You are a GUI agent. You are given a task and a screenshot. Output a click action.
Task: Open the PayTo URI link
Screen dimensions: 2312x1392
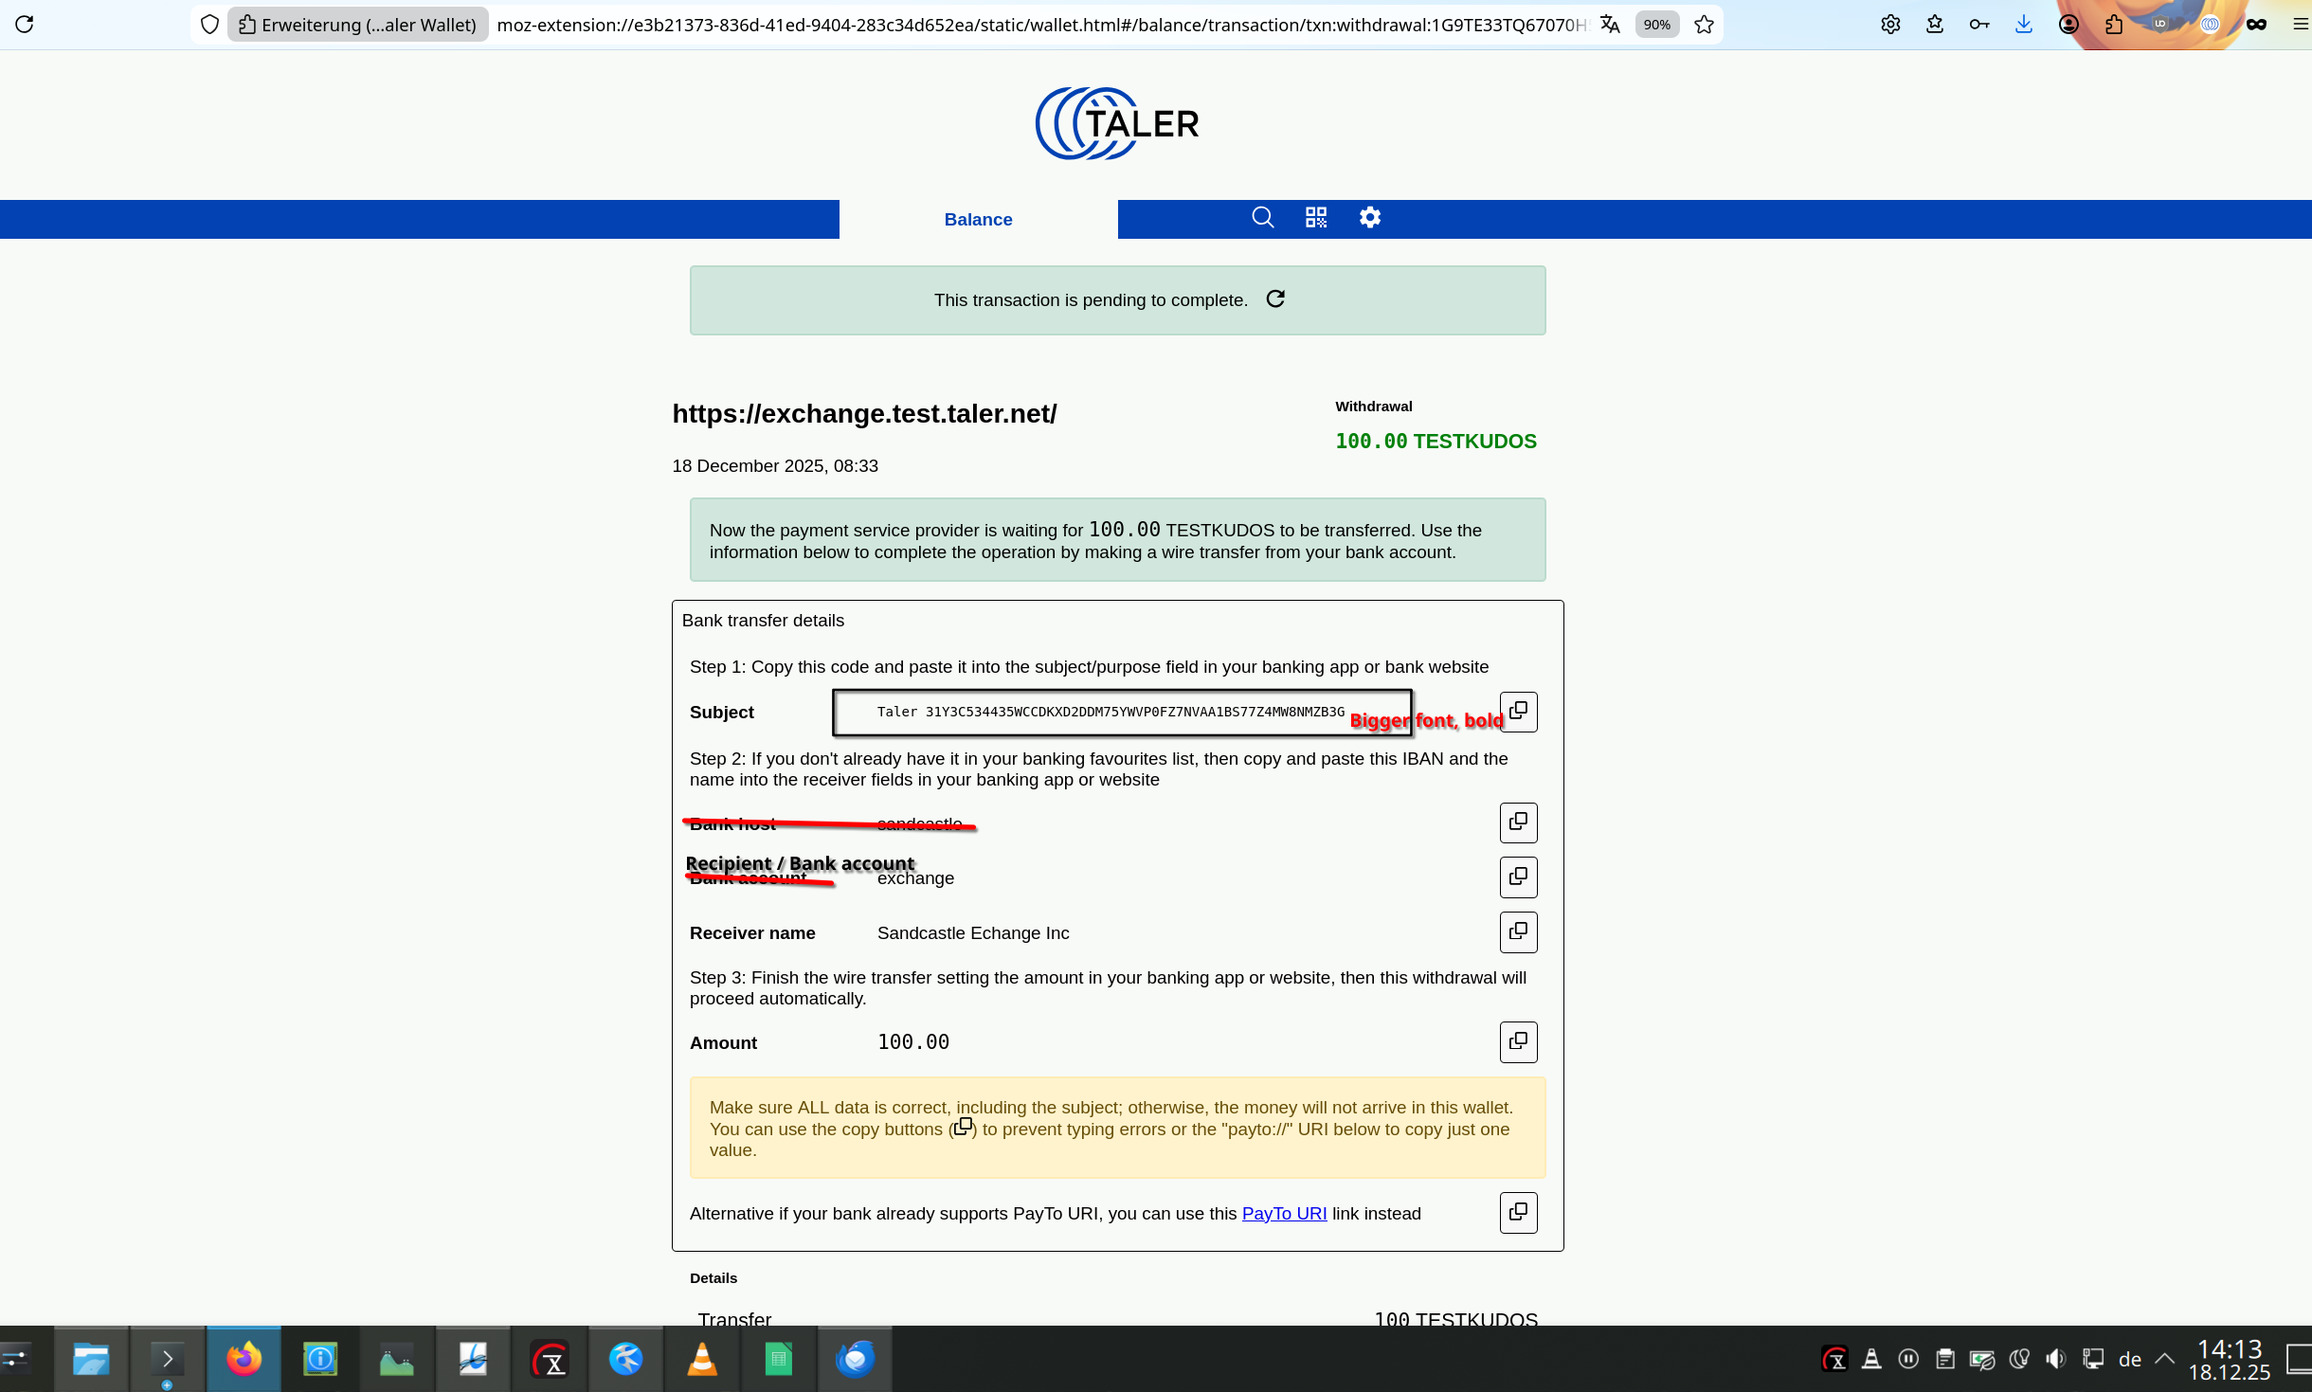1284,1214
